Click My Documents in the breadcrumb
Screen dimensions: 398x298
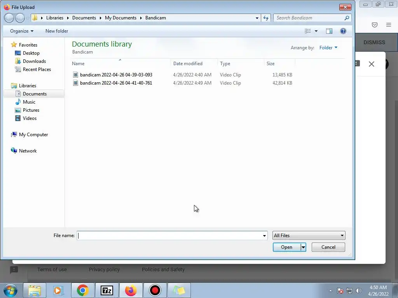pos(120,18)
